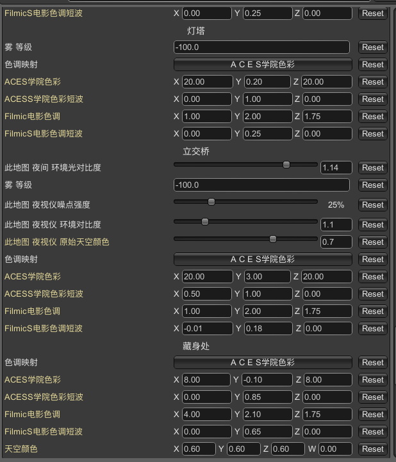Open 色调映射 dropdown in 立交桥 section

[x=263, y=260]
